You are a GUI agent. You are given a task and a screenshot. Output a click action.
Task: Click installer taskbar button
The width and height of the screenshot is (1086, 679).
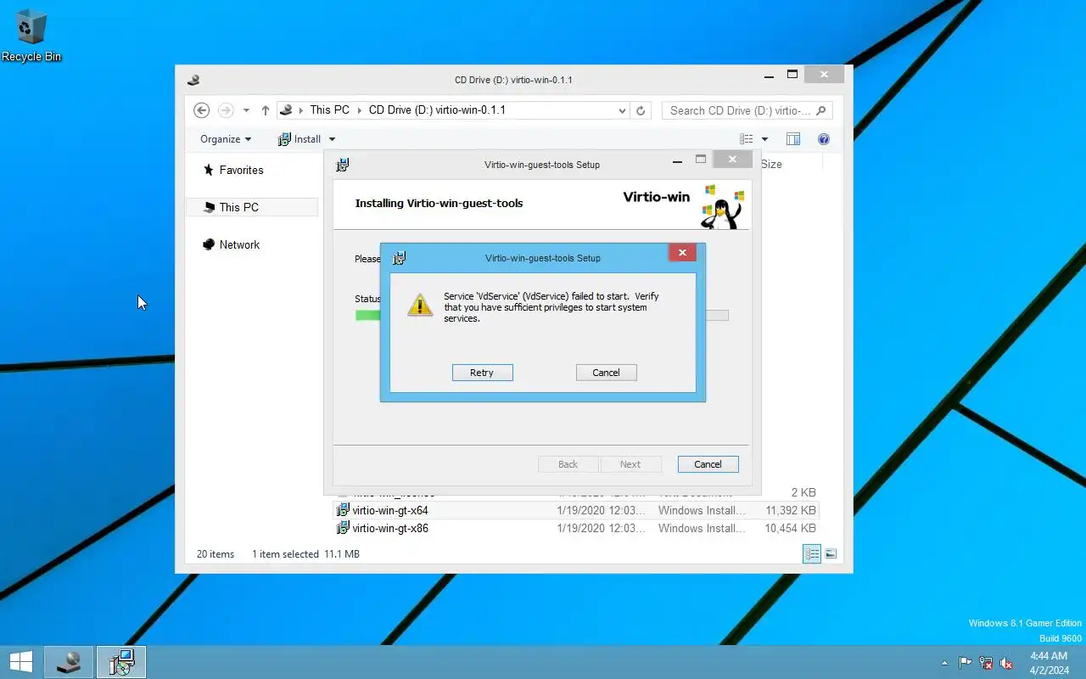[x=121, y=662]
